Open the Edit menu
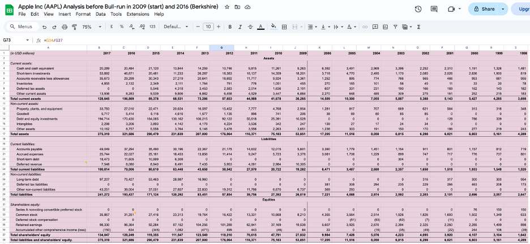Image resolution: width=530 pixels, height=244 pixels. click(x=35, y=14)
